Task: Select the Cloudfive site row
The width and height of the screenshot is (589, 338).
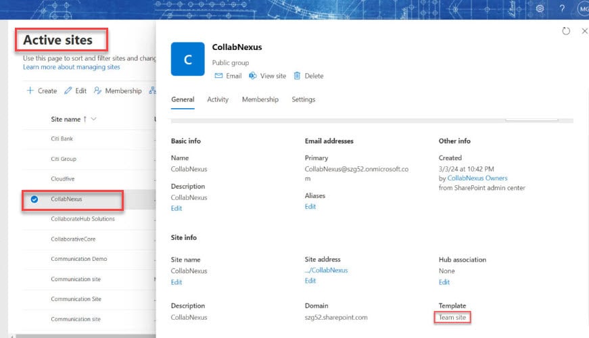Action: tap(89, 178)
